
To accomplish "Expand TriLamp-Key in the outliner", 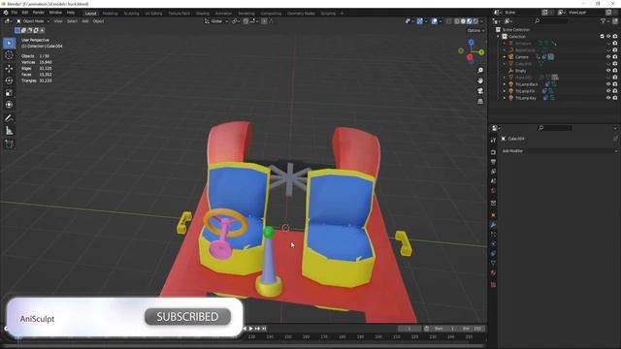I will point(505,98).
